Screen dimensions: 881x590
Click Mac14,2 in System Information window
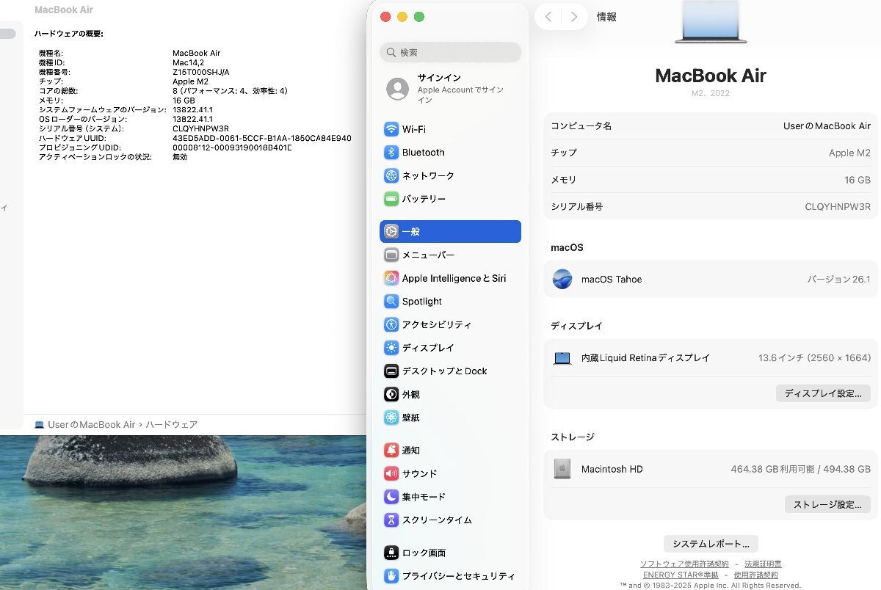189,62
